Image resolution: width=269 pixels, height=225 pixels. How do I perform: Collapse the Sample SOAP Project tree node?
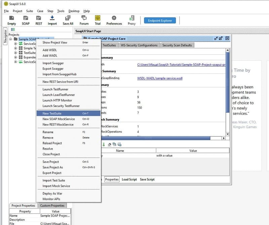(11, 39)
